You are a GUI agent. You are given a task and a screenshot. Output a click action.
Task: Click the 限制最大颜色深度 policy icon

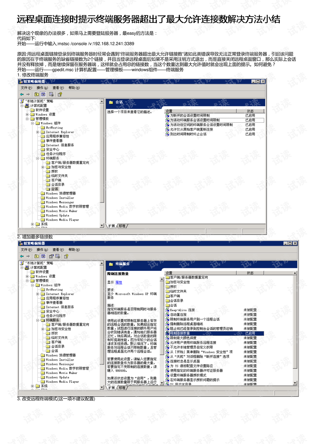click(167, 338)
